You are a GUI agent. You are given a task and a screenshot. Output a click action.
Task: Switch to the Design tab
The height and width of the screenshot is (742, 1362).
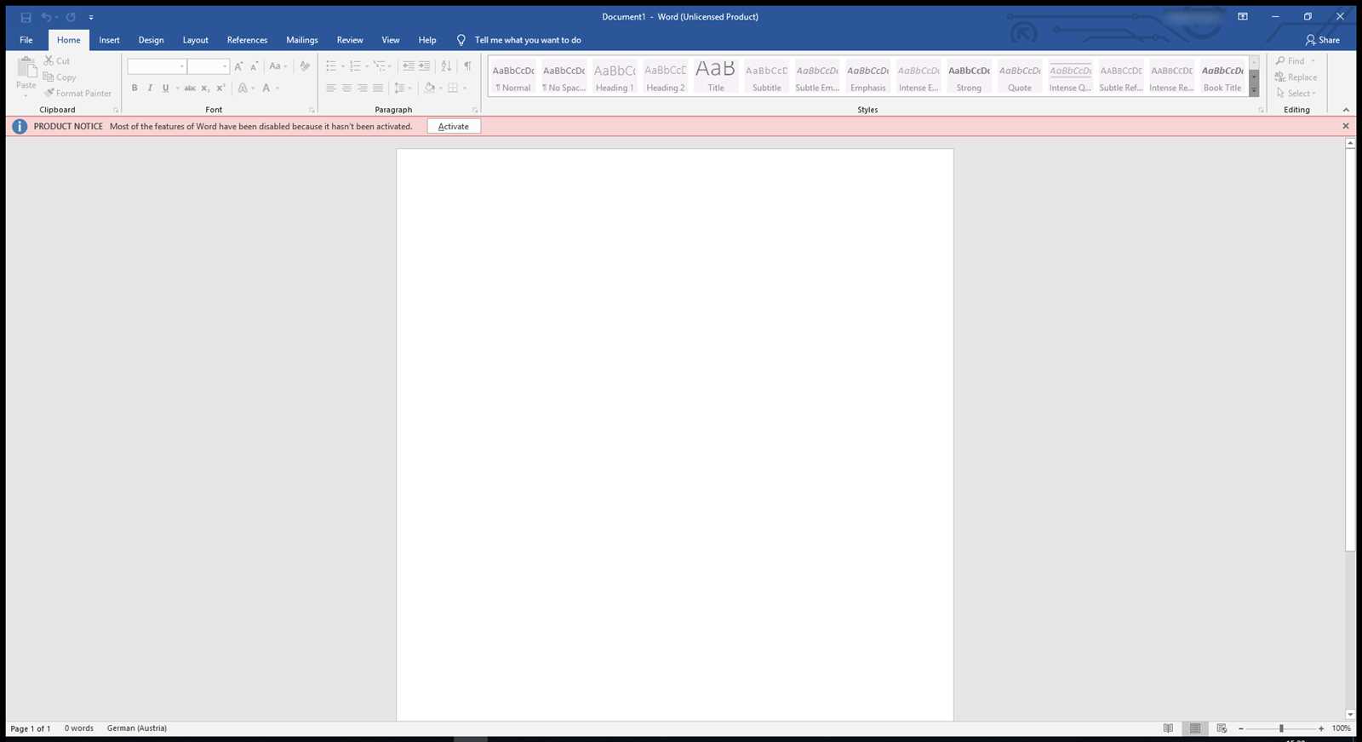(x=151, y=40)
